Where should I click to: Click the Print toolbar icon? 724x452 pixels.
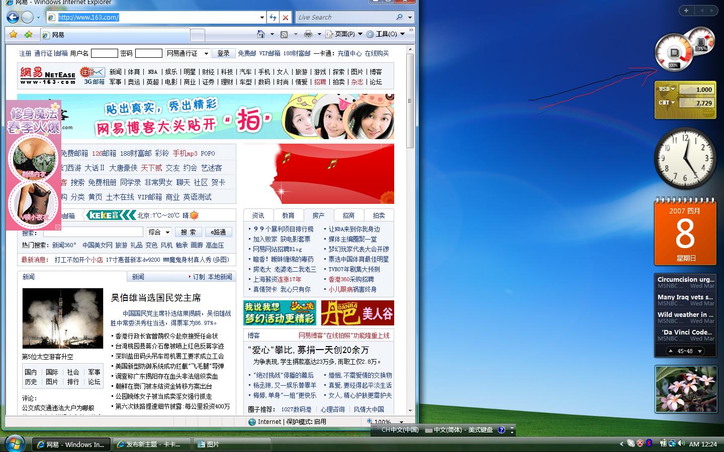(308, 34)
